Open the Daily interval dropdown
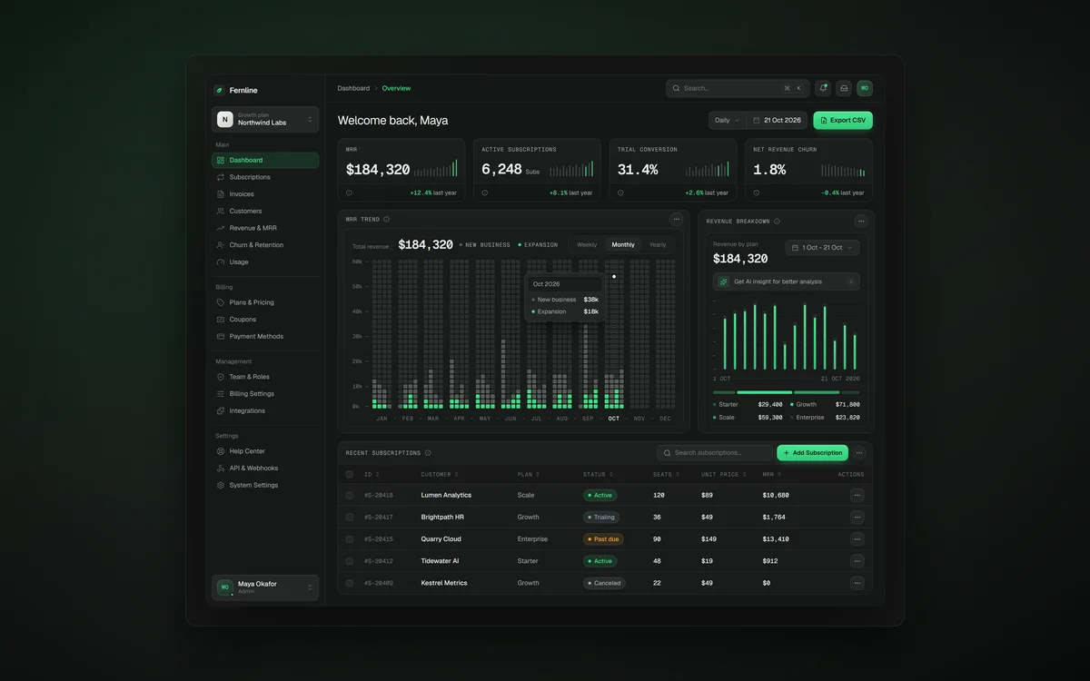 [728, 120]
